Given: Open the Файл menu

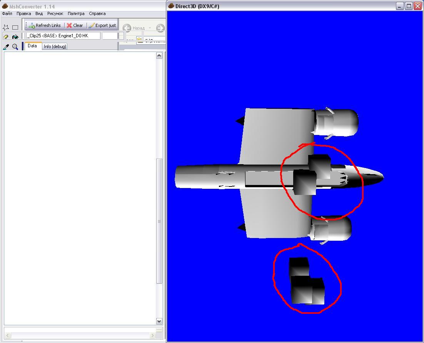Looking at the screenshot, I should [x=7, y=13].
